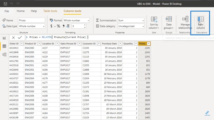
Task: Click cell A137 in Location ID
Action: click(x=50, y=48)
